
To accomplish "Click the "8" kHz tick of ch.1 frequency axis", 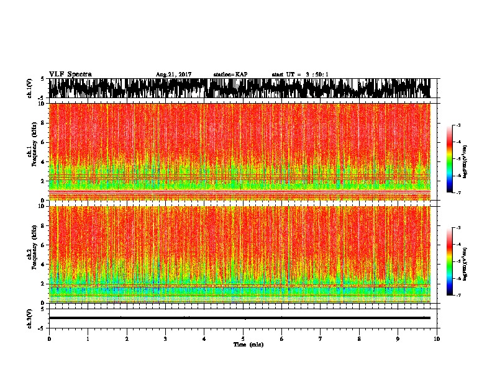I will tap(44, 123).
